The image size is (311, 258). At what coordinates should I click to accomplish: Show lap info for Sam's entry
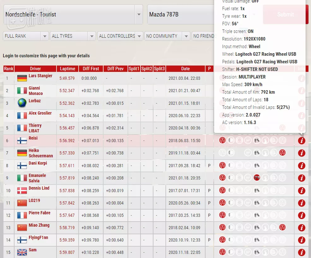301,253
